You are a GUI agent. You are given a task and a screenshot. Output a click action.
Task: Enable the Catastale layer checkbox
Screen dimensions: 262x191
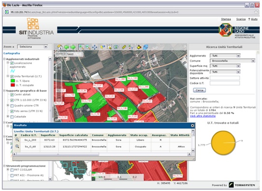(x=12, y=117)
